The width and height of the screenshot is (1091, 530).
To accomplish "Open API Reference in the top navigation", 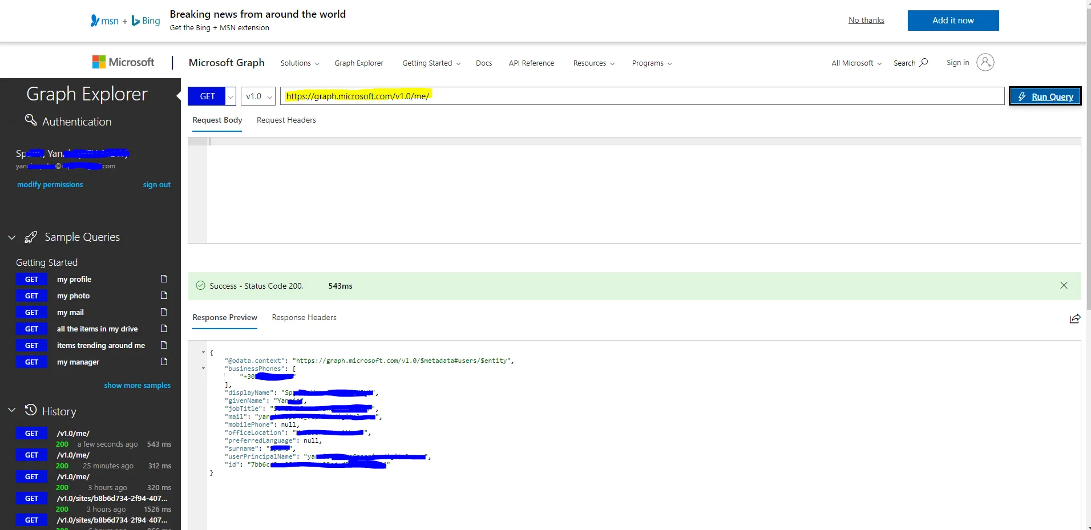I will click(531, 63).
